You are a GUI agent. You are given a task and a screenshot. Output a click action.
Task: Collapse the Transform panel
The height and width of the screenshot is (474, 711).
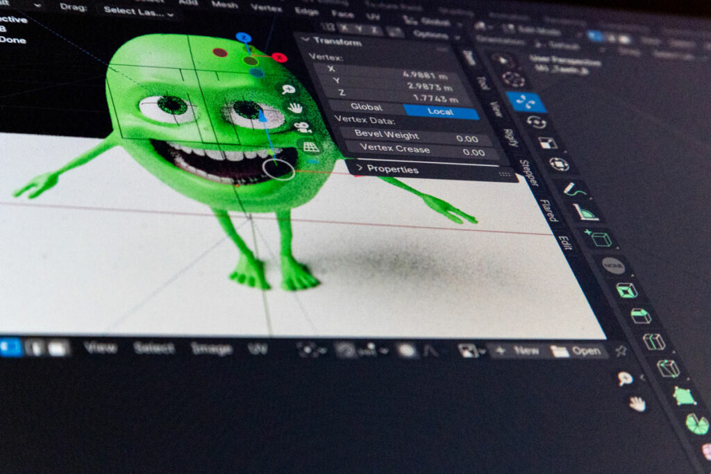306,40
